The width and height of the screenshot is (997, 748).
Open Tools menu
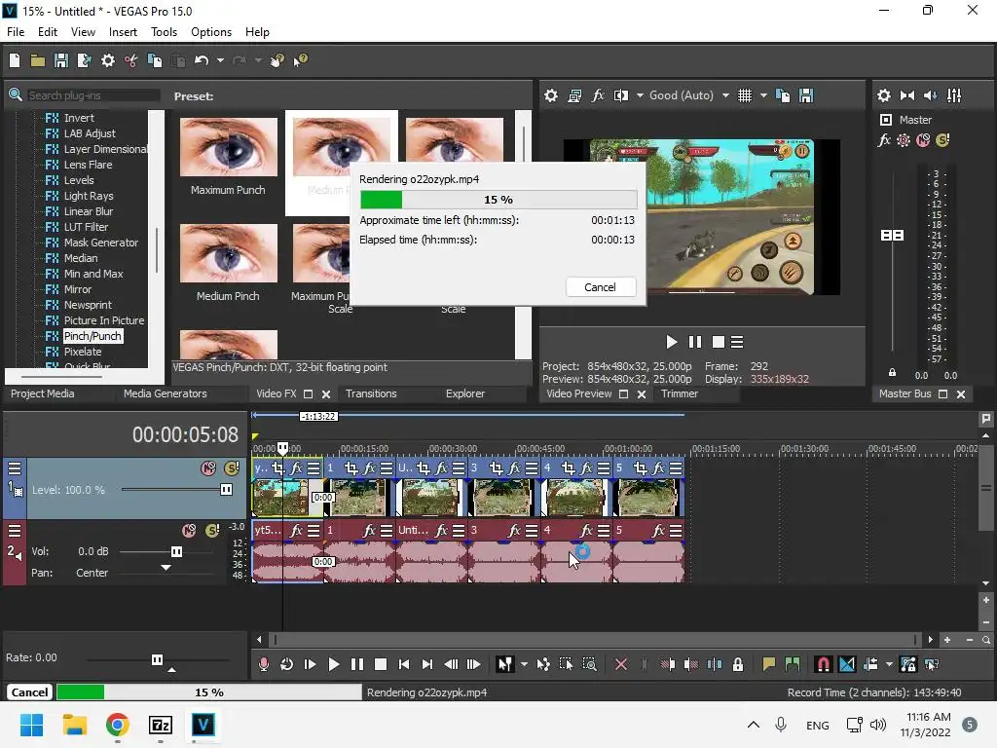point(164,32)
